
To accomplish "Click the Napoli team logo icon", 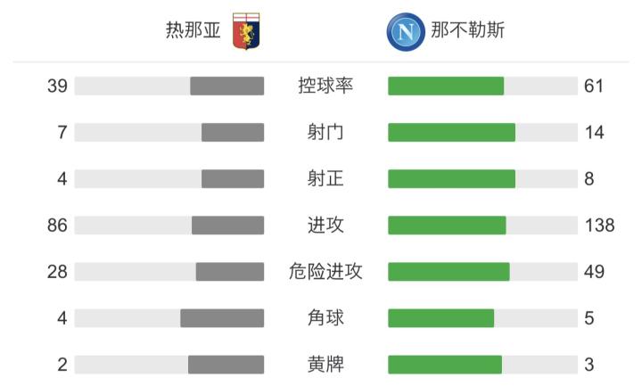I will pyautogui.click(x=403, y=31).
